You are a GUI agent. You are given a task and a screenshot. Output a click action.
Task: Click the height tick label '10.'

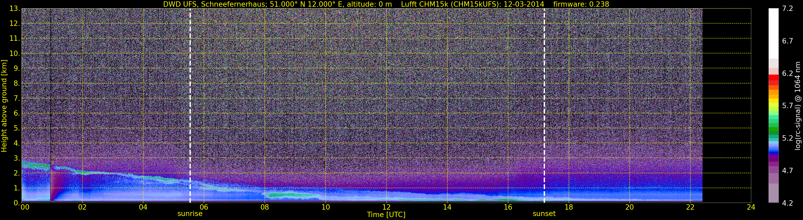(15, 53)
